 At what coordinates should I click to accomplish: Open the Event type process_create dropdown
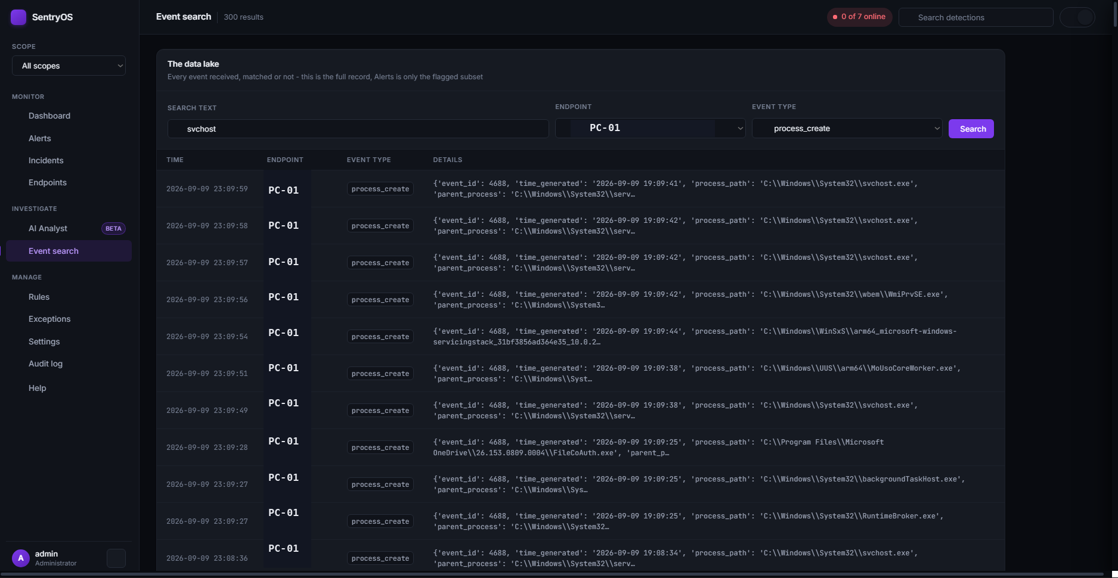pyautogui.click(x=847, y=128)
